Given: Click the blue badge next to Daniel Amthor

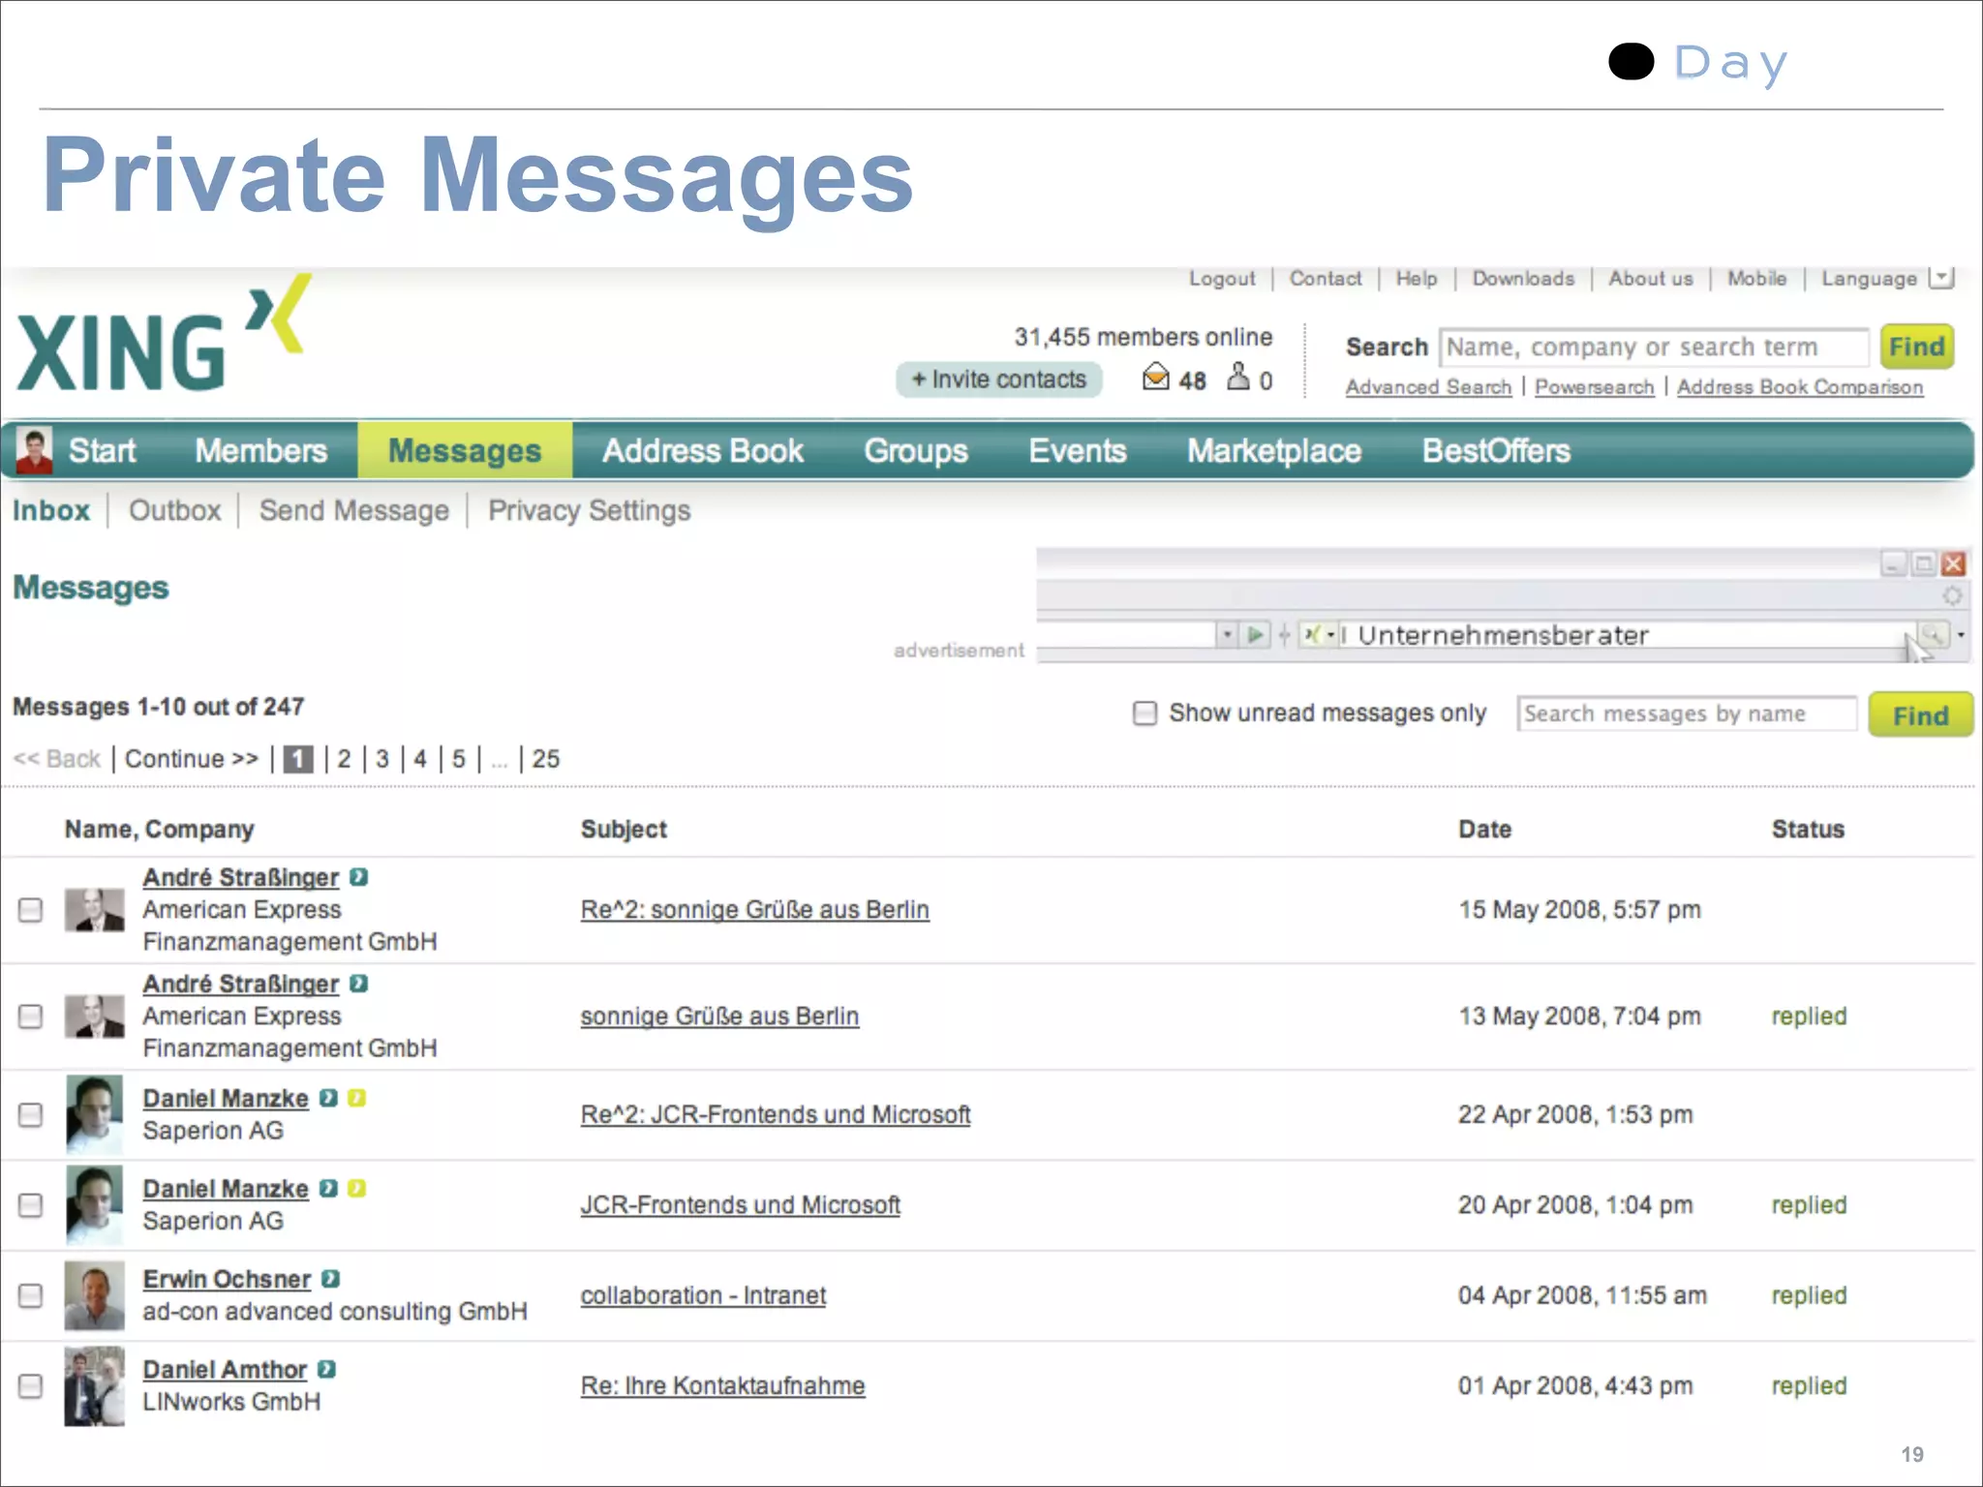Looking at the screenshot, I should click(326, 1369).
